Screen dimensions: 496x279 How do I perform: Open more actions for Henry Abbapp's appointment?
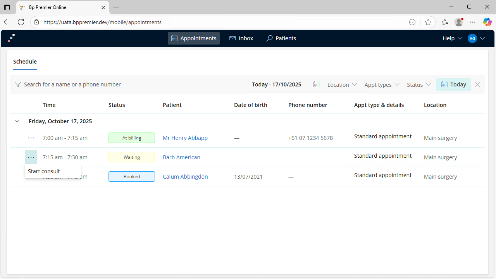[x=31, y=138]
